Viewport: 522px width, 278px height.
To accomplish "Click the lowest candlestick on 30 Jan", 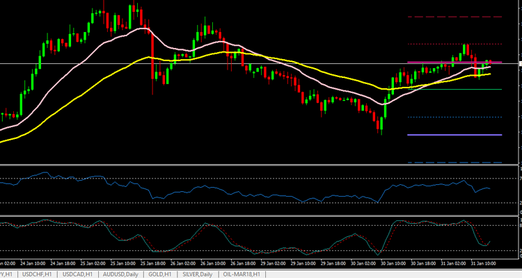I will [380, 126].
